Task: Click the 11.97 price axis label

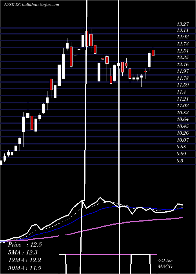Action: (x=183, y=71)
